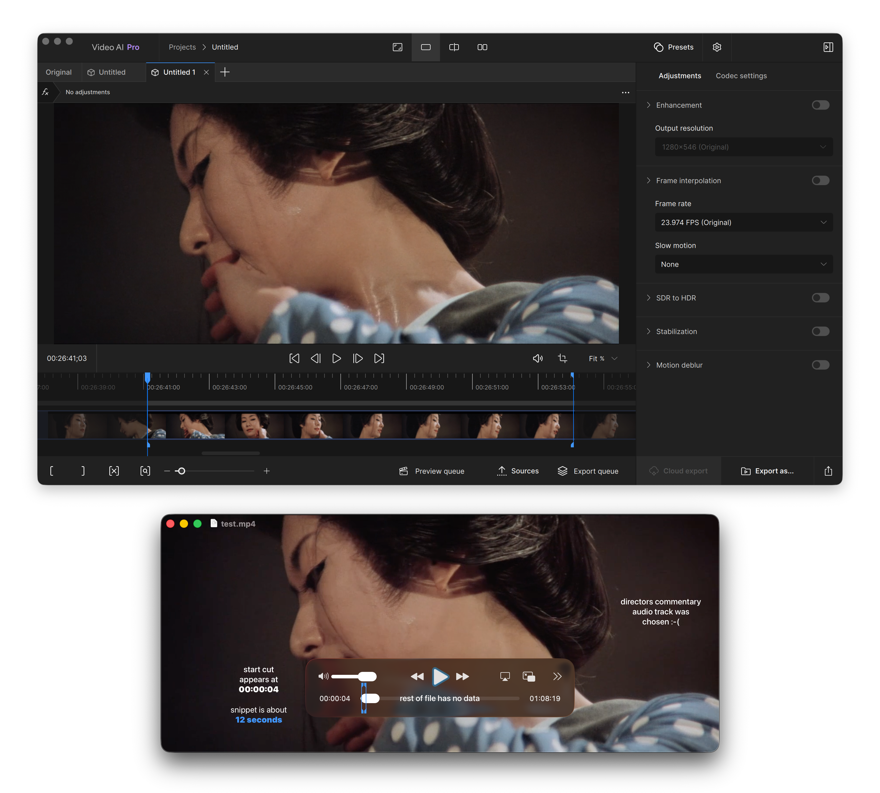Adjust the test.mp4 volume slider

(x=354, y=676)
